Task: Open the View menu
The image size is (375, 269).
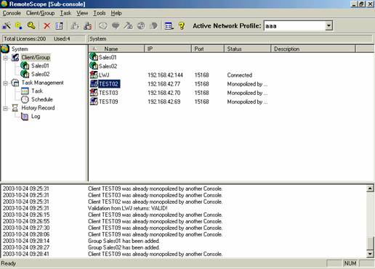Action: [82, 13]
